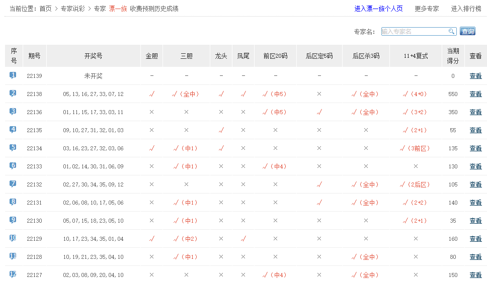Click the number 1 rank badge icon
The image size is (487, 282).
[13, 75]
